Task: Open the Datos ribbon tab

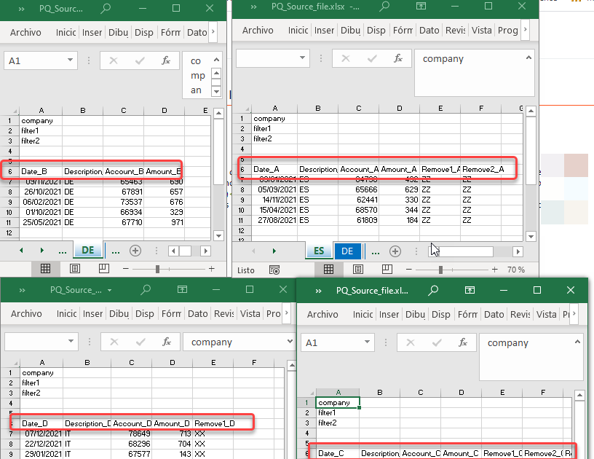Action: click(429, 31)
